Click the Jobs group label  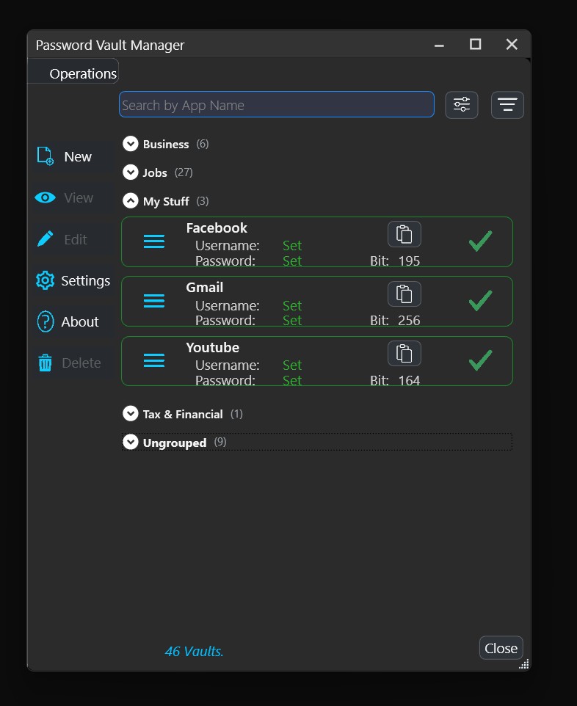point(155,172)
